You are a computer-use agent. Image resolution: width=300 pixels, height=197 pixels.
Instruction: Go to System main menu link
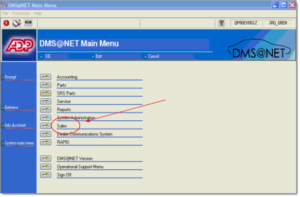pos(19,143)
